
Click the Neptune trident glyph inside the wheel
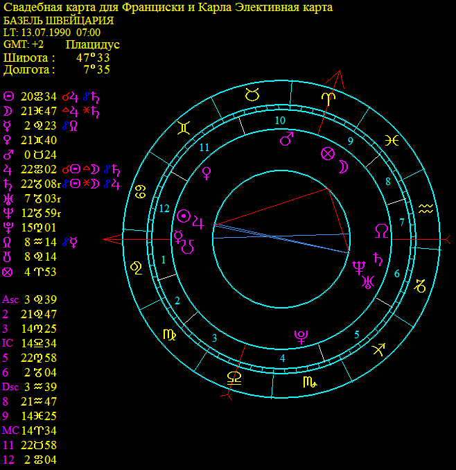pos(358,268)
